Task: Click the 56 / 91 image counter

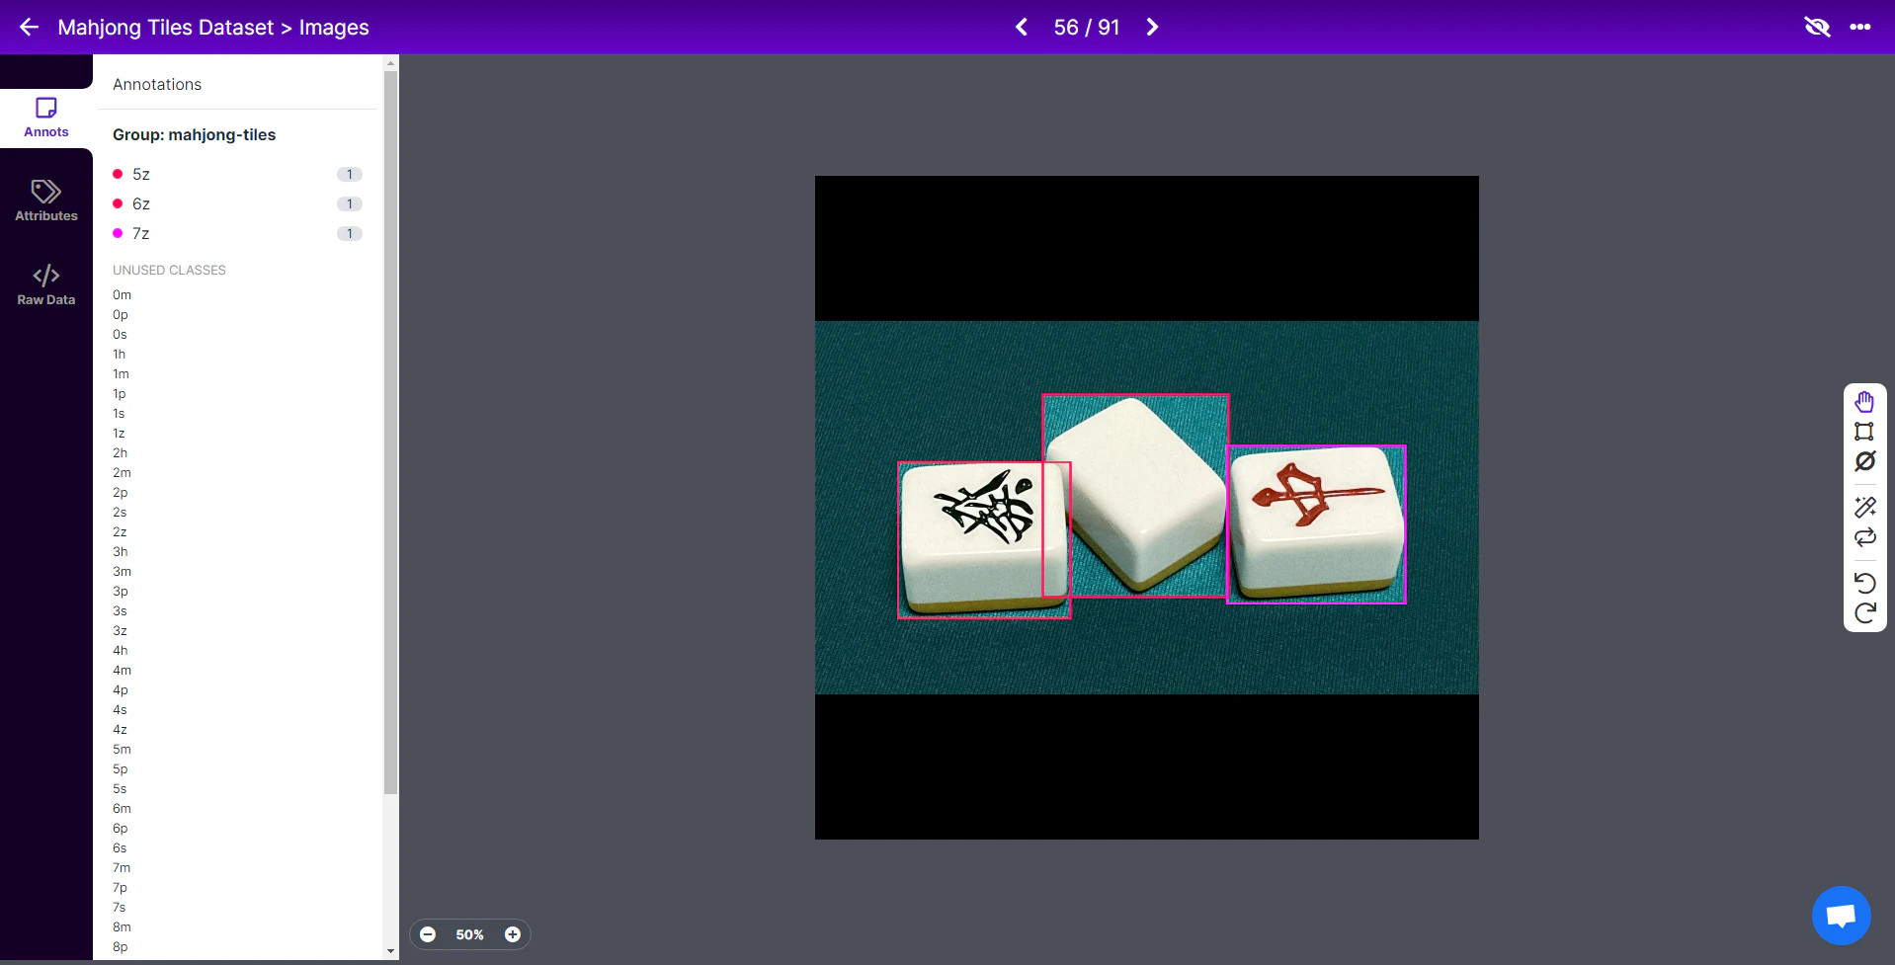Action: (1087, 27)
